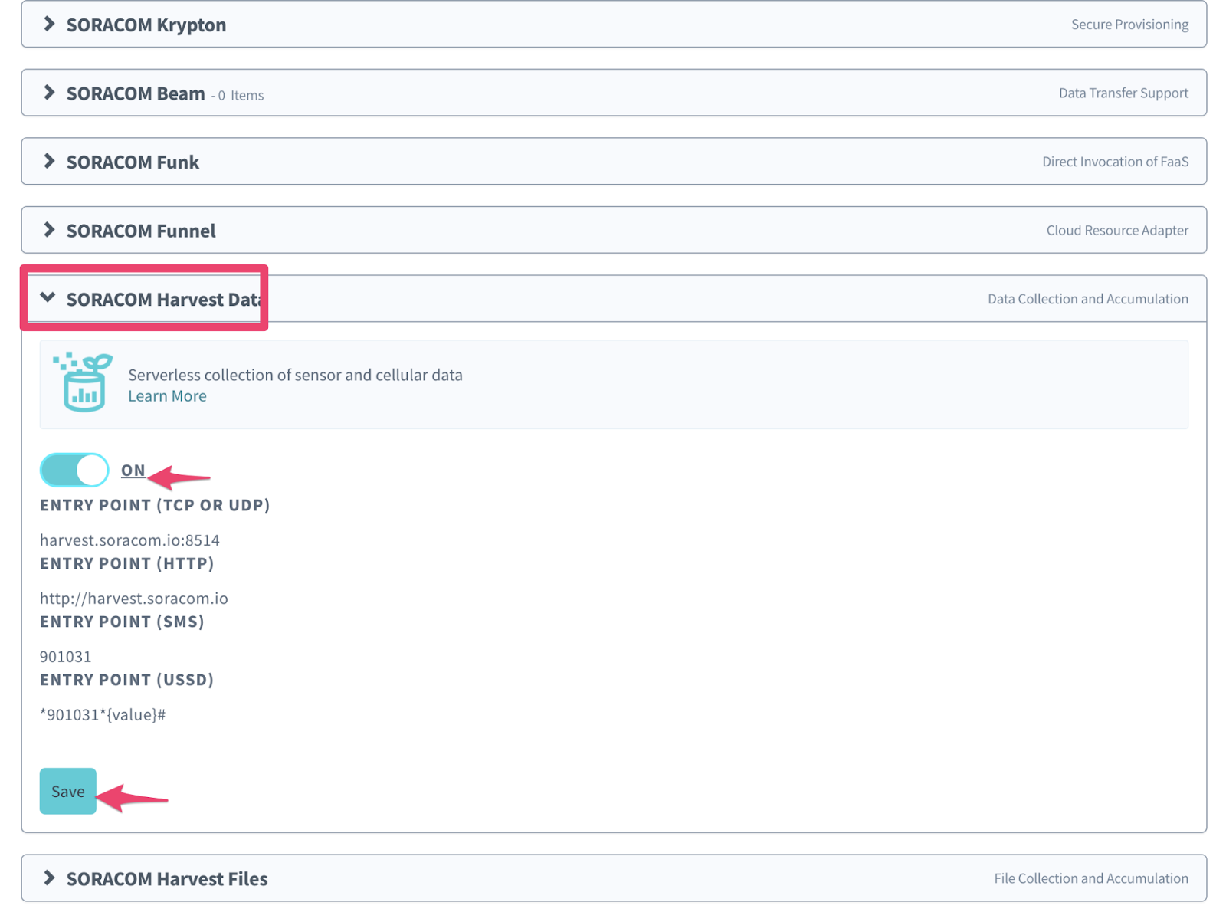The image size is (1226, 912).
Task: Expand the SORACOM Beam section chevron
Action: pos(49,93)
